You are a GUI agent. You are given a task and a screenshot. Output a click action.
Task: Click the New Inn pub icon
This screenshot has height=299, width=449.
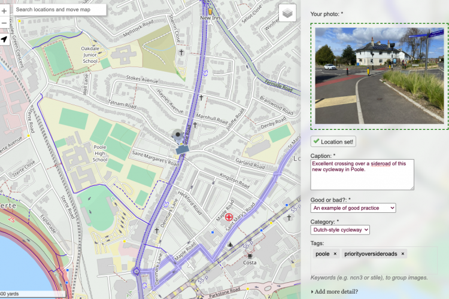pyautogui.click(x=210, y=11)
